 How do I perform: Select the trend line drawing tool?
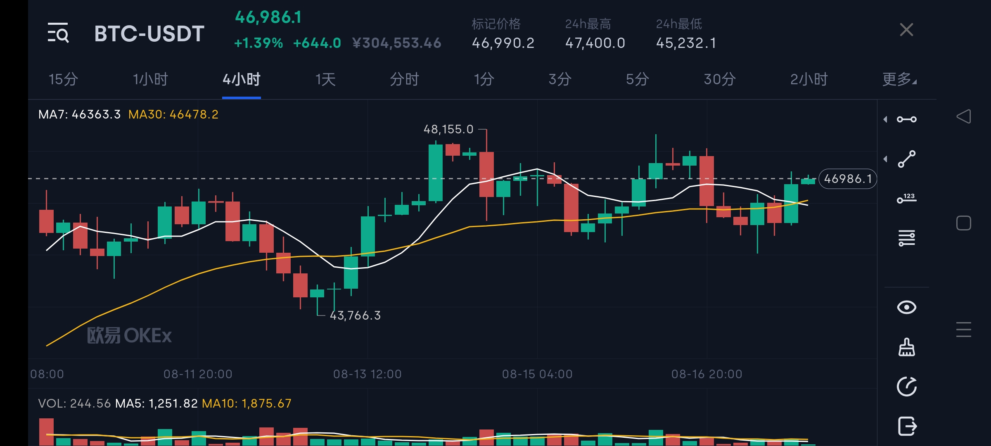point(907,159)
